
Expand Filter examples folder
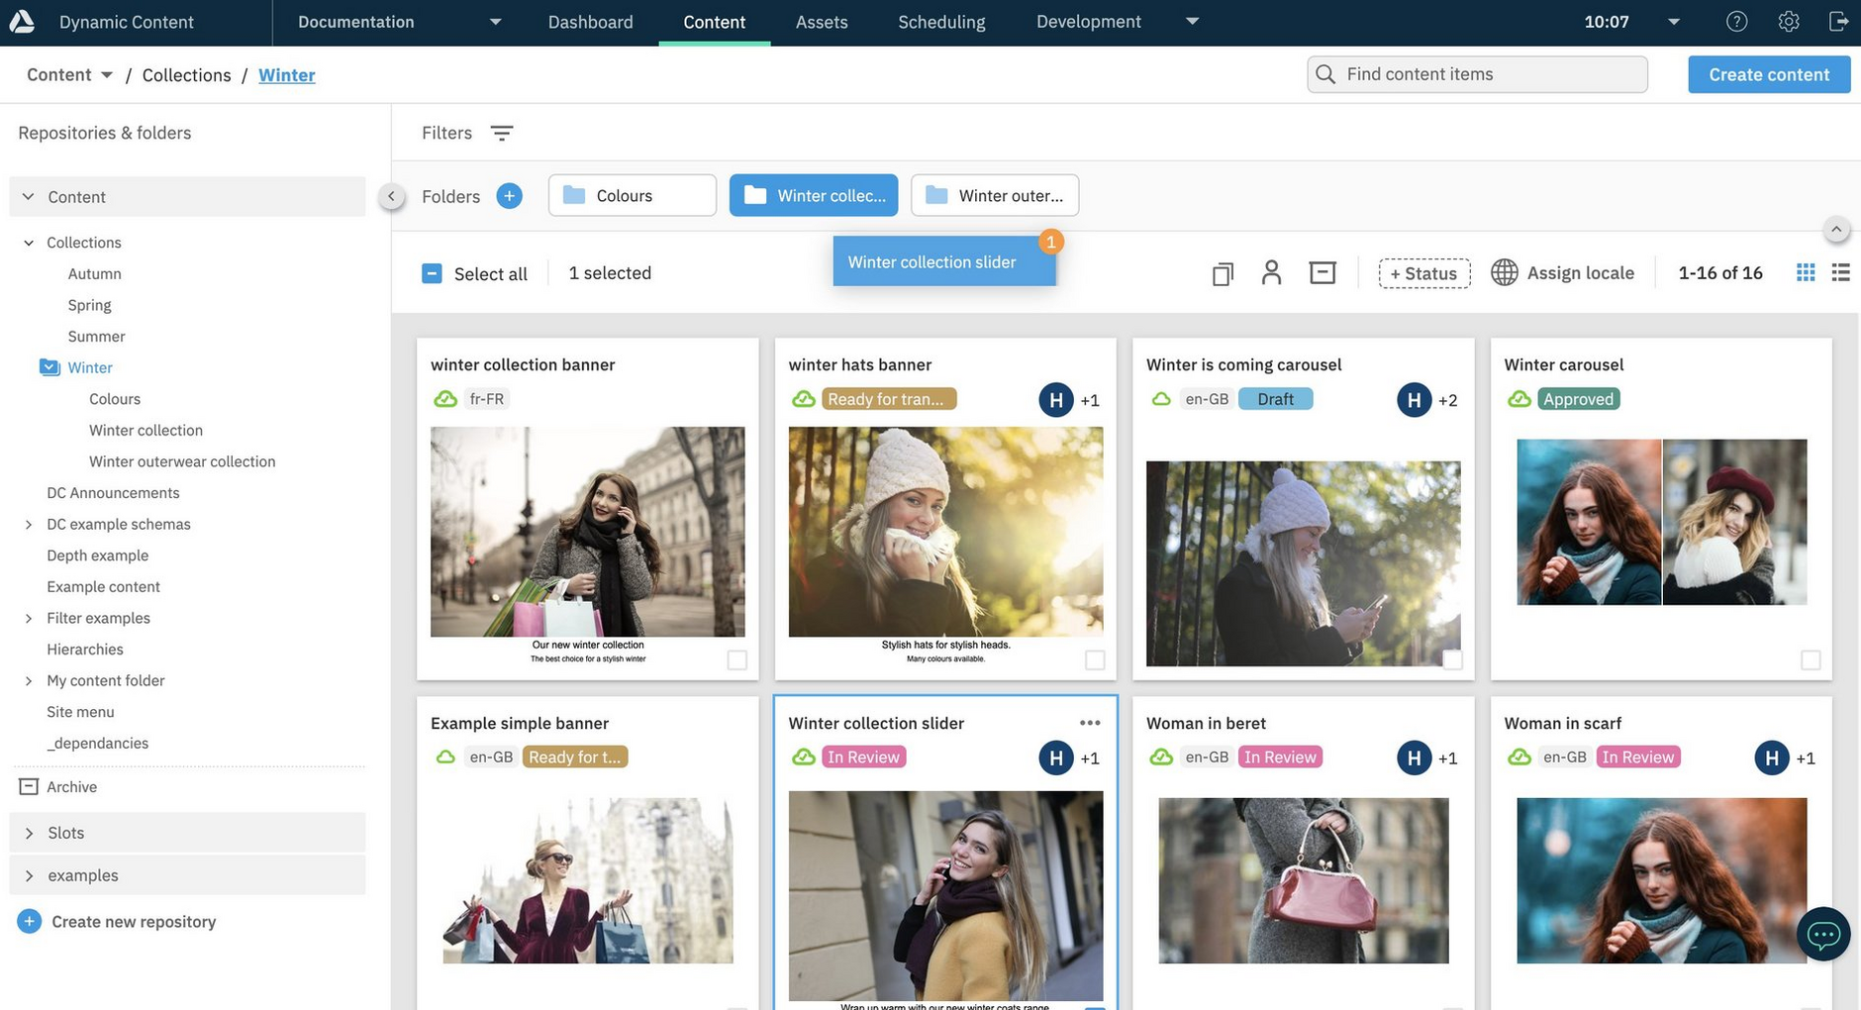tap(29, 618)
